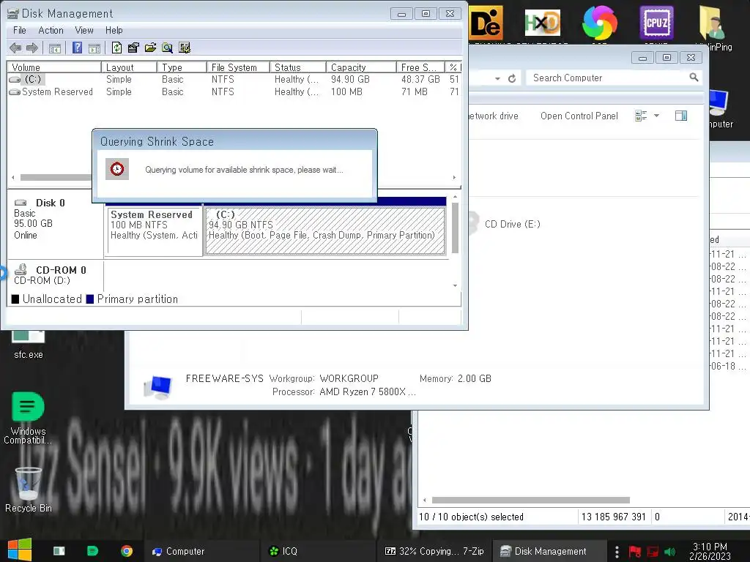The image size is (750, 562).
Task: Sort by the File System column header
Action: tap(238, 67)
